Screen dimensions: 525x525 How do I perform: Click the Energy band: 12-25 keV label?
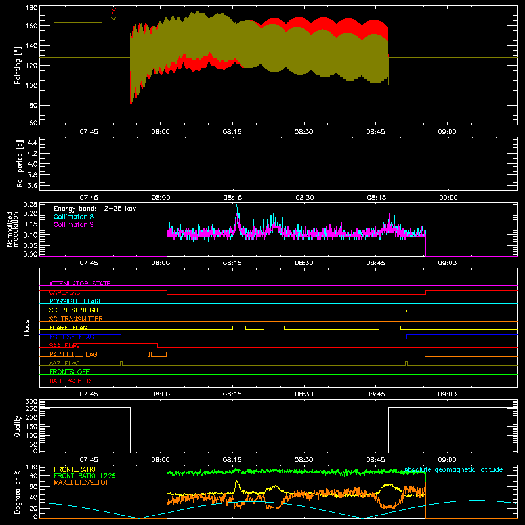[x=95, y=209]
